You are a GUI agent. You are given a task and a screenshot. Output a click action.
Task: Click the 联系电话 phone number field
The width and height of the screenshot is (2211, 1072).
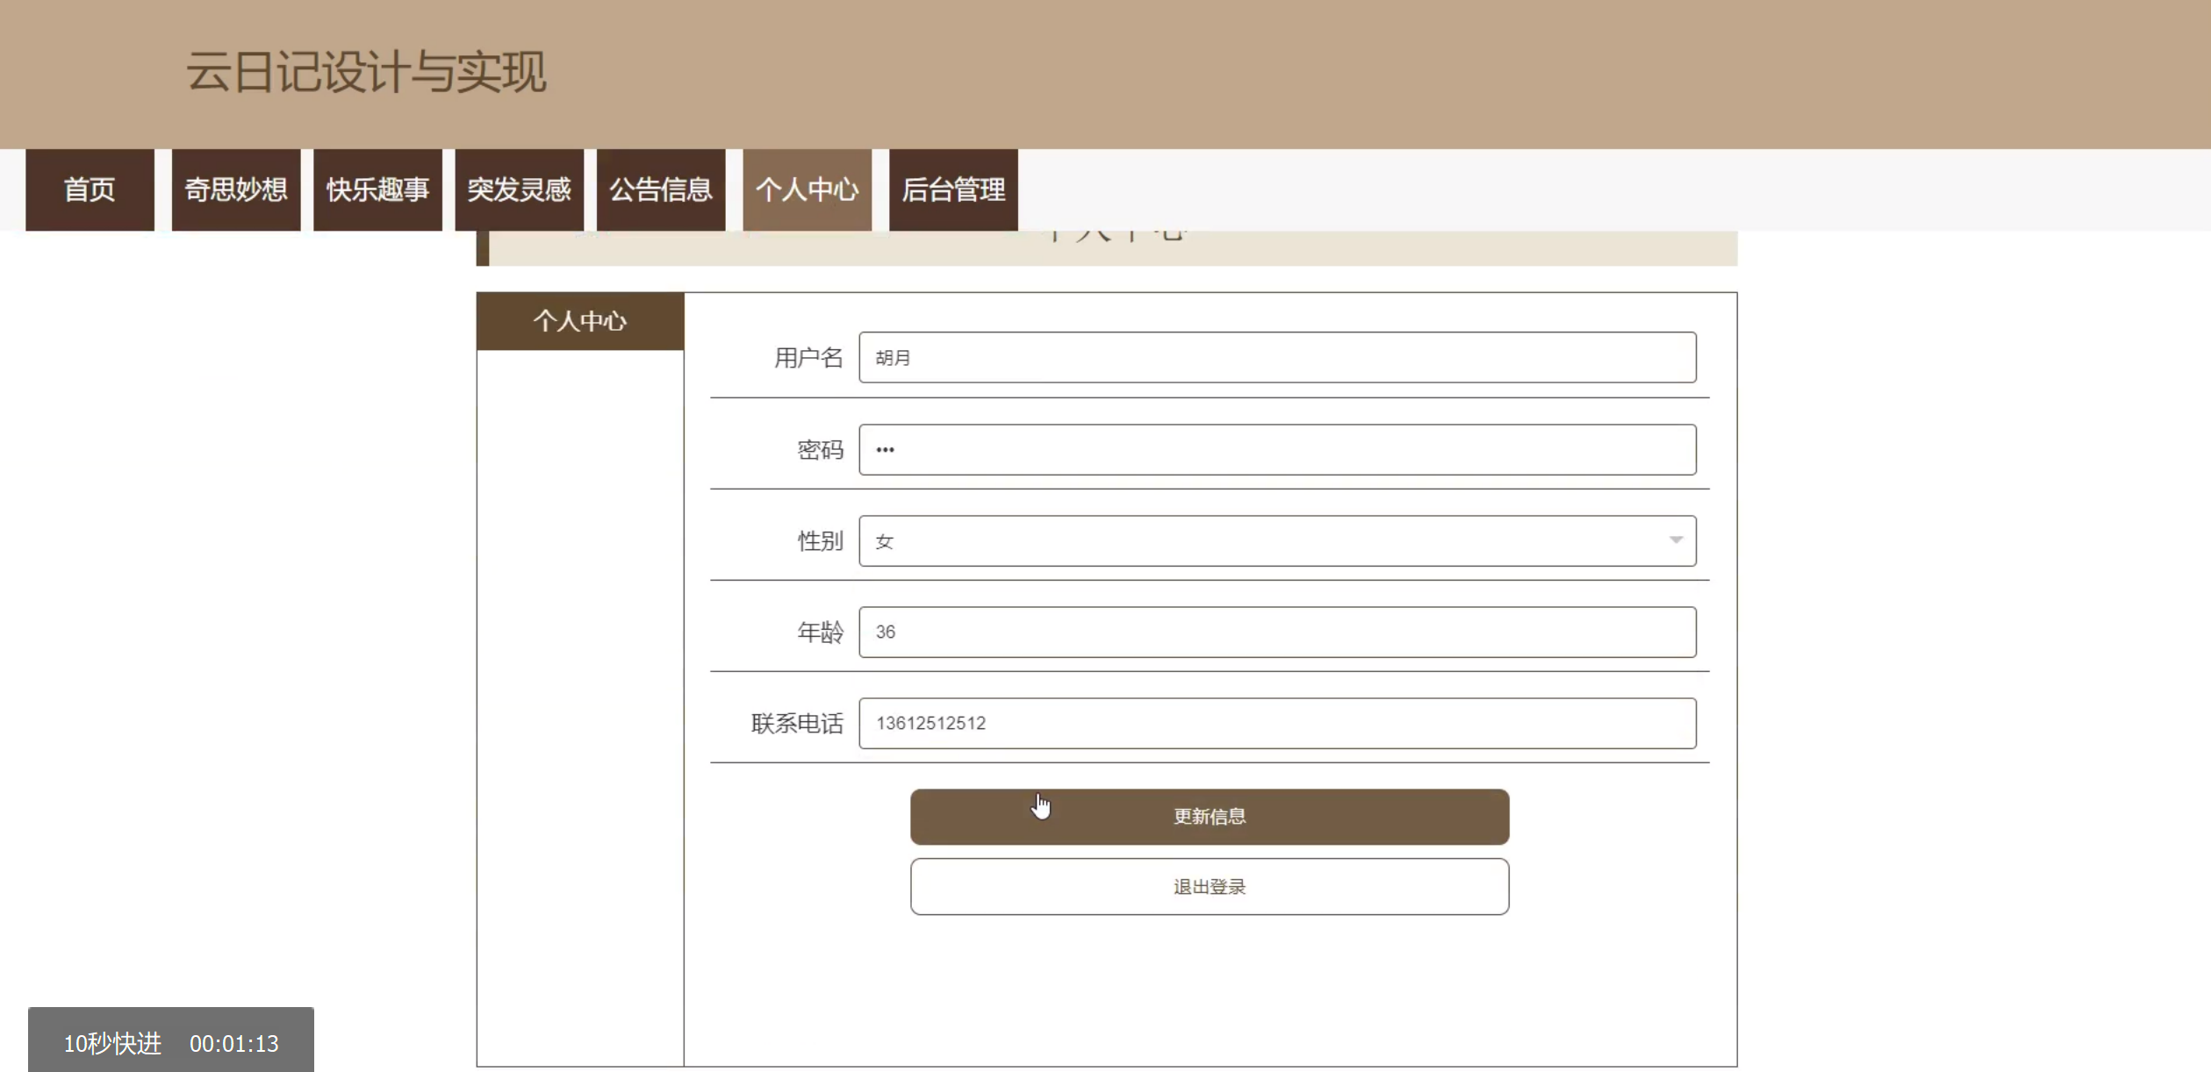click(1276, 724)
